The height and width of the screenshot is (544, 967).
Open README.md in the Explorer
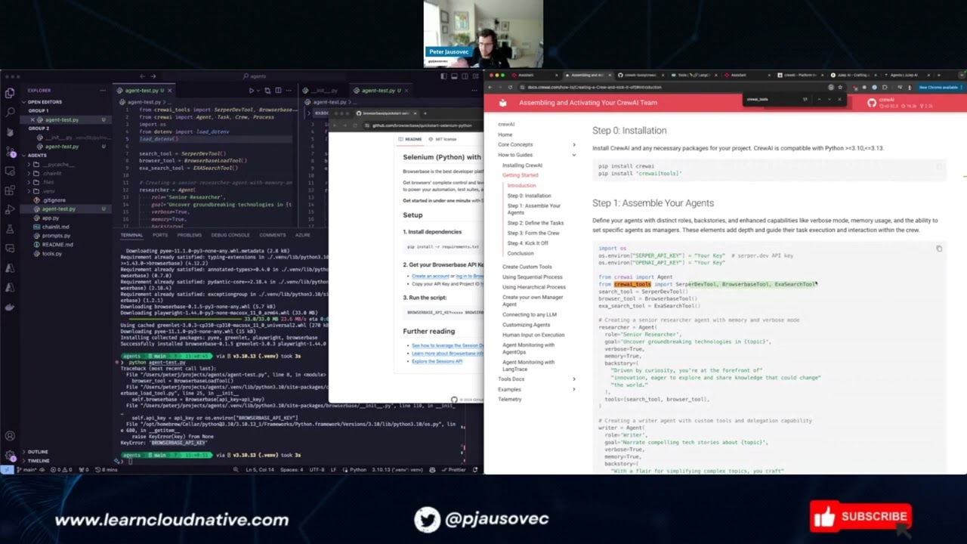coord(57,245)
